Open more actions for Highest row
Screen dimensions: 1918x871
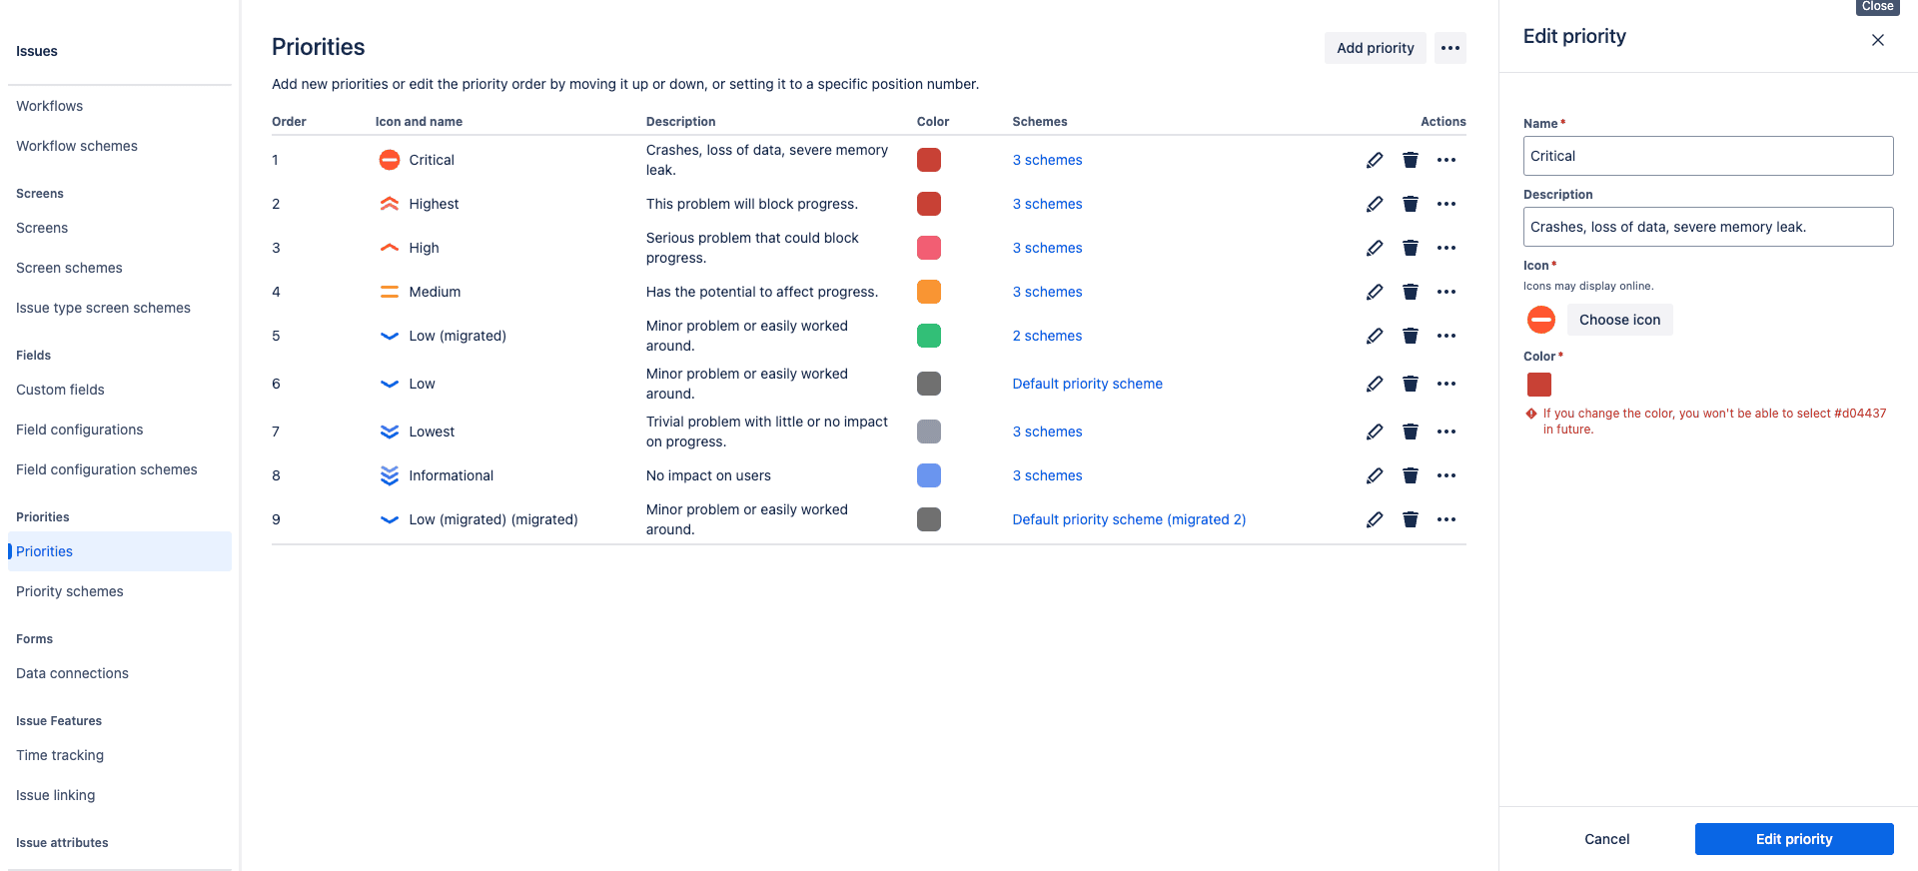click(x=1446, y=204)
